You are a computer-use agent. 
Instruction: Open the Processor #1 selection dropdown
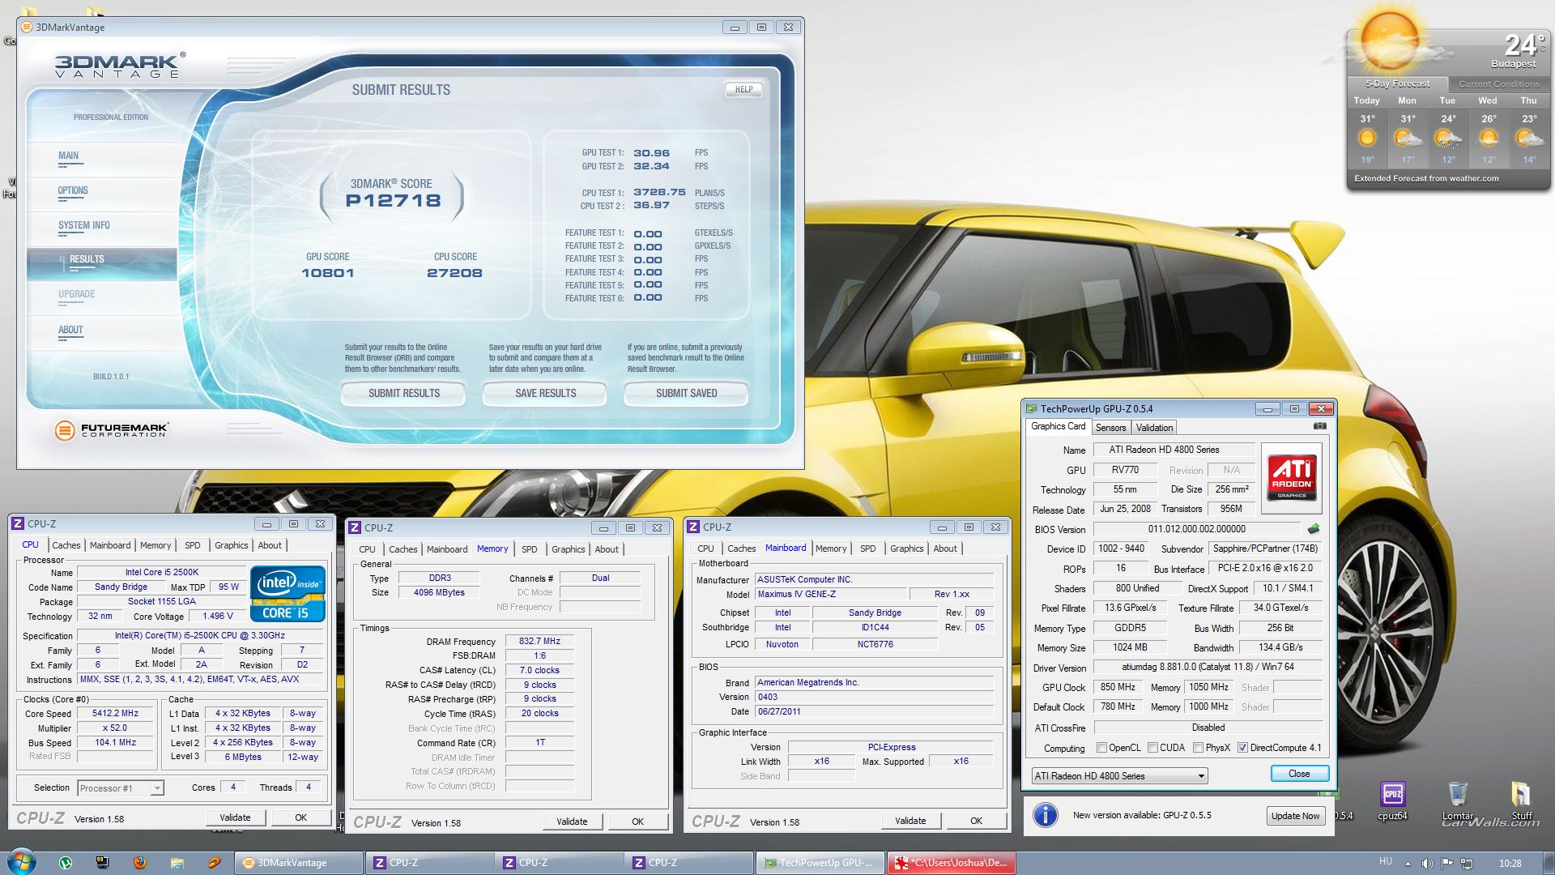coord(157,788)
